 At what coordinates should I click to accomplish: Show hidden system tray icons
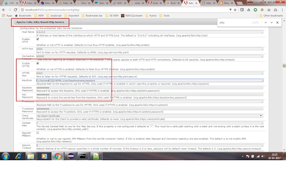(243, 156)
